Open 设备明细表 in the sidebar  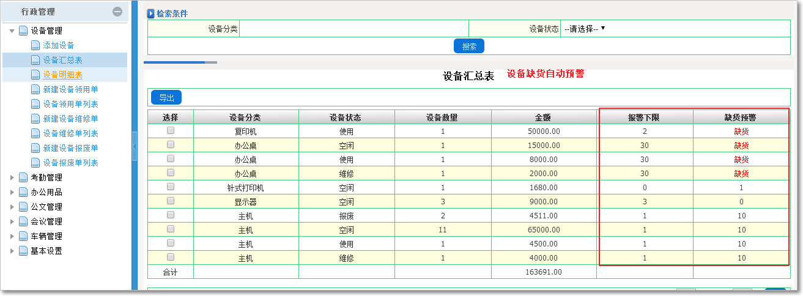click(62, 75)
